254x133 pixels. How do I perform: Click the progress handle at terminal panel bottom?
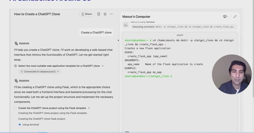[x=127, y=132]
